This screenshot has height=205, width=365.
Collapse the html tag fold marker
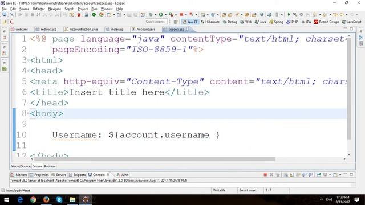[28, 60]
